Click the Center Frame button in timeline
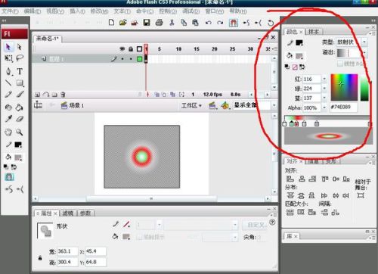Screen dimensions: 378x274 point(147,95)
